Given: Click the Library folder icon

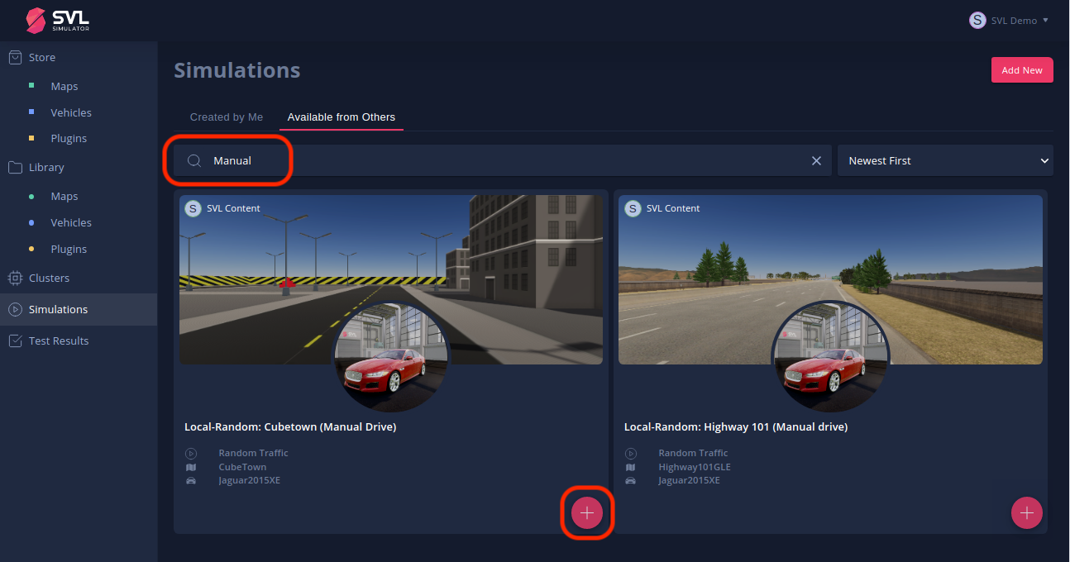Looking at the screenshot, I should [x=15, y=167].
